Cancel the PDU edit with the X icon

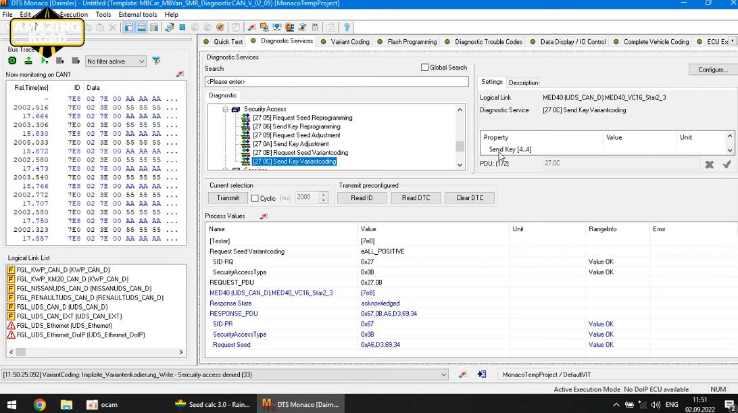[x=710, y=164]
